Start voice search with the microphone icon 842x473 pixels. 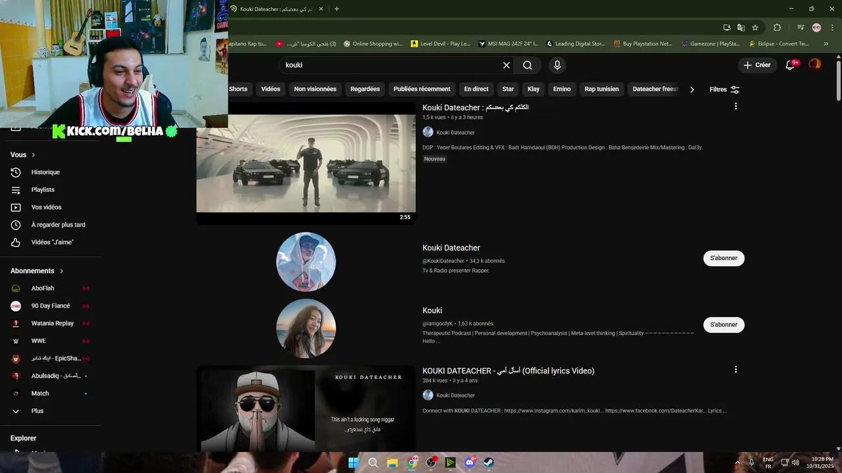(x=557, y=65)
